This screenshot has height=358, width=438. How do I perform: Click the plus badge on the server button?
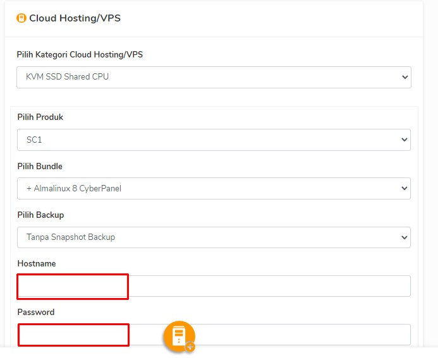190,347
